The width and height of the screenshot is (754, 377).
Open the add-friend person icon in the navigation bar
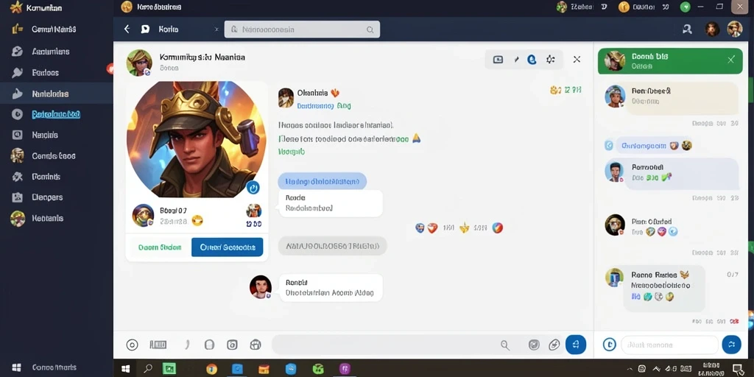click(x=687, y=29)
